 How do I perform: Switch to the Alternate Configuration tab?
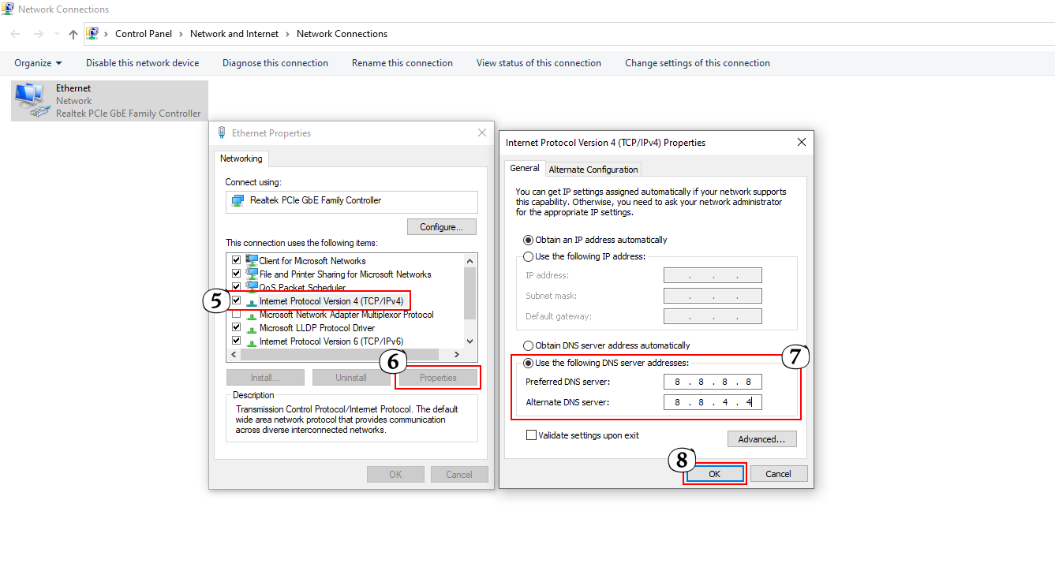pos(593,170)
